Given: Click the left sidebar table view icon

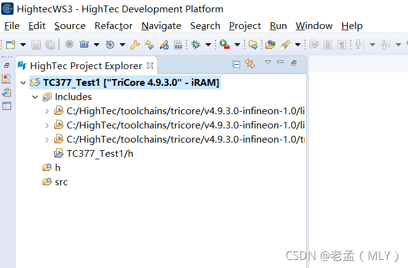Looking at the screenshot, I should coord(7,106).
